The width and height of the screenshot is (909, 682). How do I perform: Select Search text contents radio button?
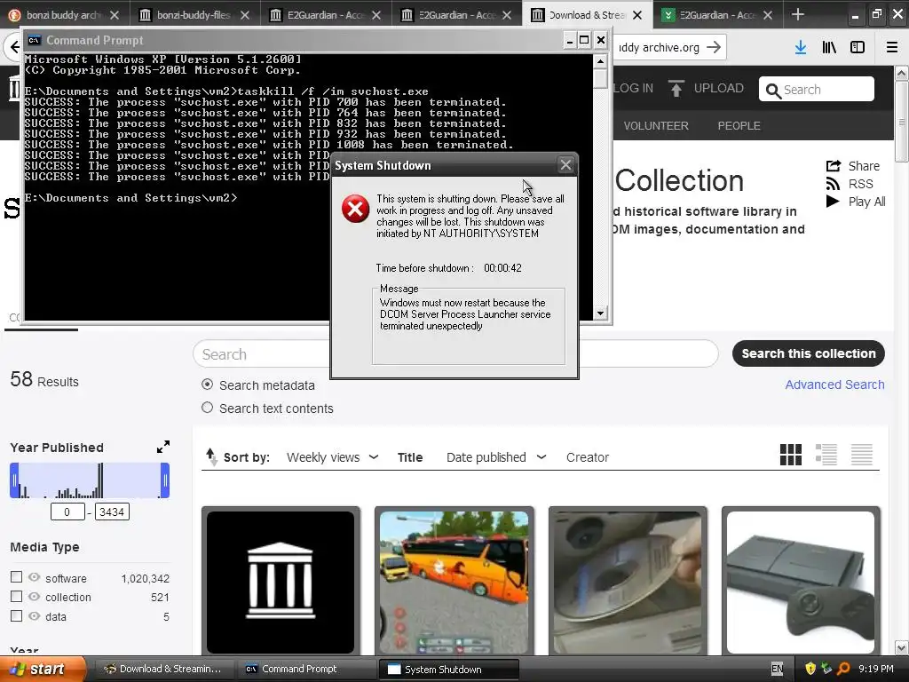click(x=207, y=408)
